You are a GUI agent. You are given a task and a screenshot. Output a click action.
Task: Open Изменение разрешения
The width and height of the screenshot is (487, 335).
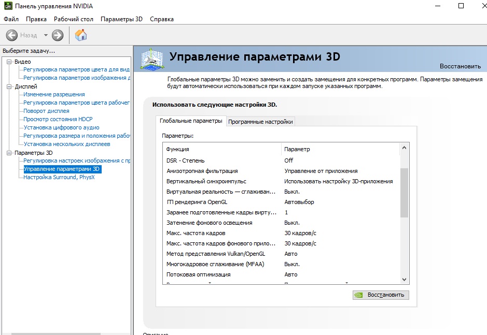tap(54, 94)
